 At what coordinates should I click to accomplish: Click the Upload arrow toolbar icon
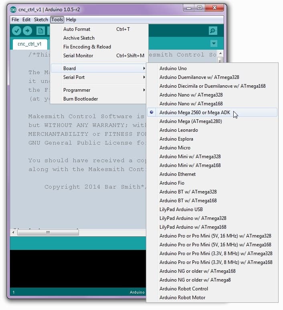tap(27, 31)
